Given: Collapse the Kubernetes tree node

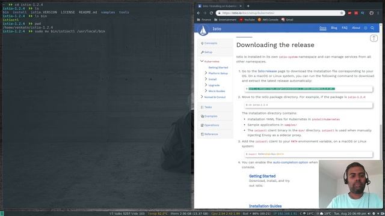Looking at the screenshot, I should click(202, 61).
